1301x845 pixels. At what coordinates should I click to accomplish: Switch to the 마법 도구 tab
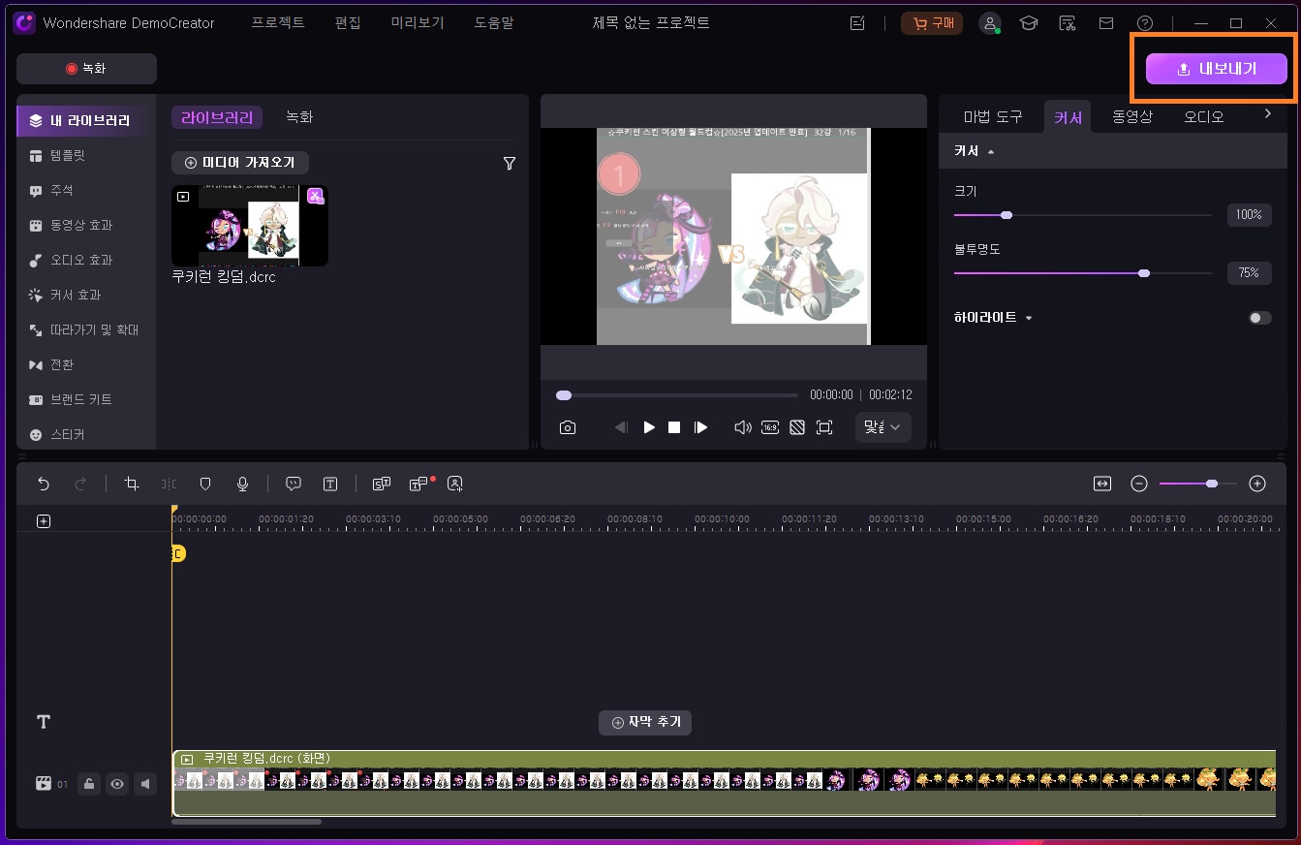click(x=993, y=117)
